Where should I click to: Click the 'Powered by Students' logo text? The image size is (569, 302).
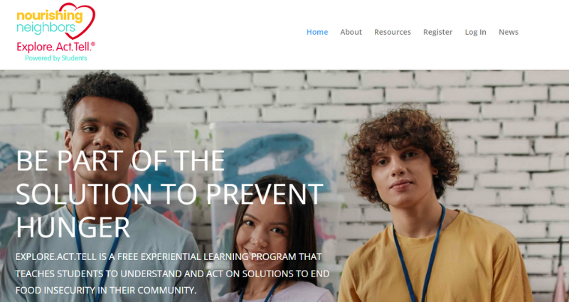[56, 58]
